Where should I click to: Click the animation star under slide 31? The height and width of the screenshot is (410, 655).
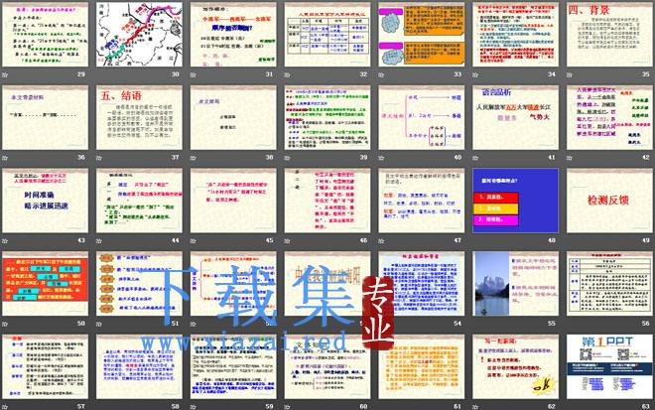tap(193, 75)
